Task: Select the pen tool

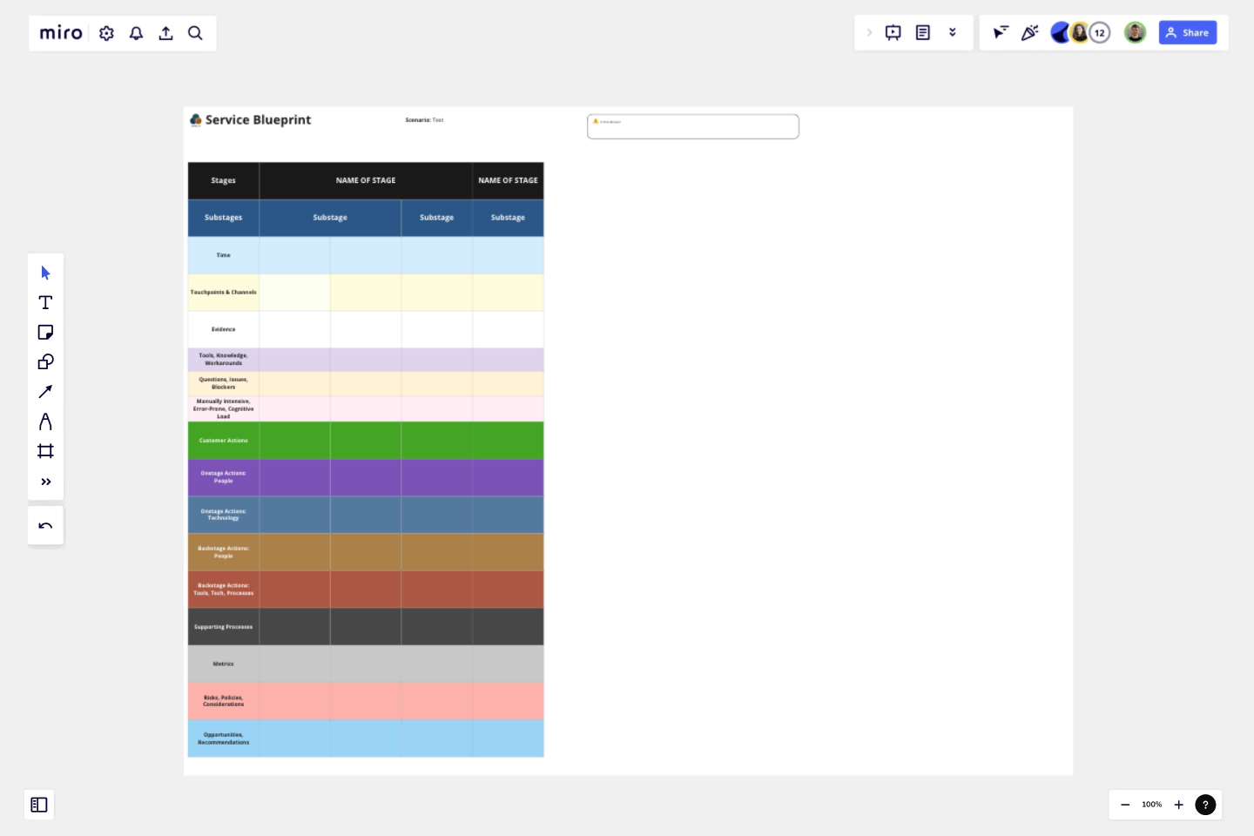Action: click(45, 421)
